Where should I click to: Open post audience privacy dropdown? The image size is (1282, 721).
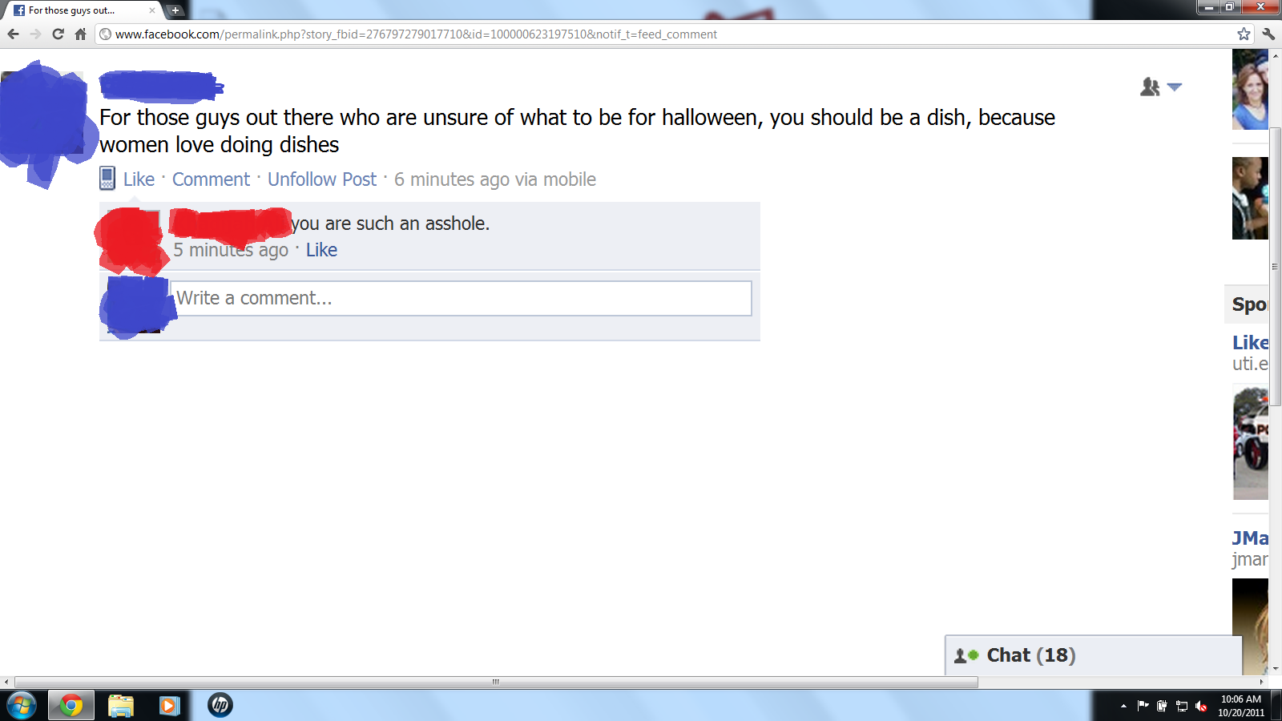1160,87
